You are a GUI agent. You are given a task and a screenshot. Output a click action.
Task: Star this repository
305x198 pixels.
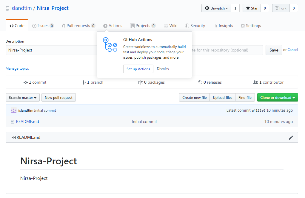[252, 8]
